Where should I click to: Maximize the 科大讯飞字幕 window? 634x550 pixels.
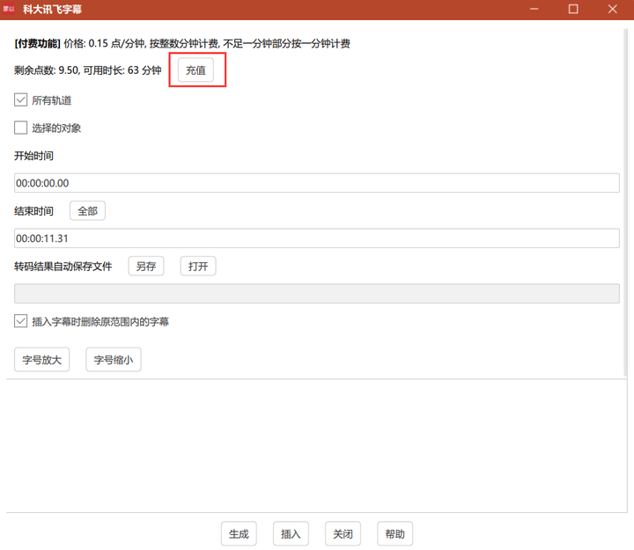point(573,9)
